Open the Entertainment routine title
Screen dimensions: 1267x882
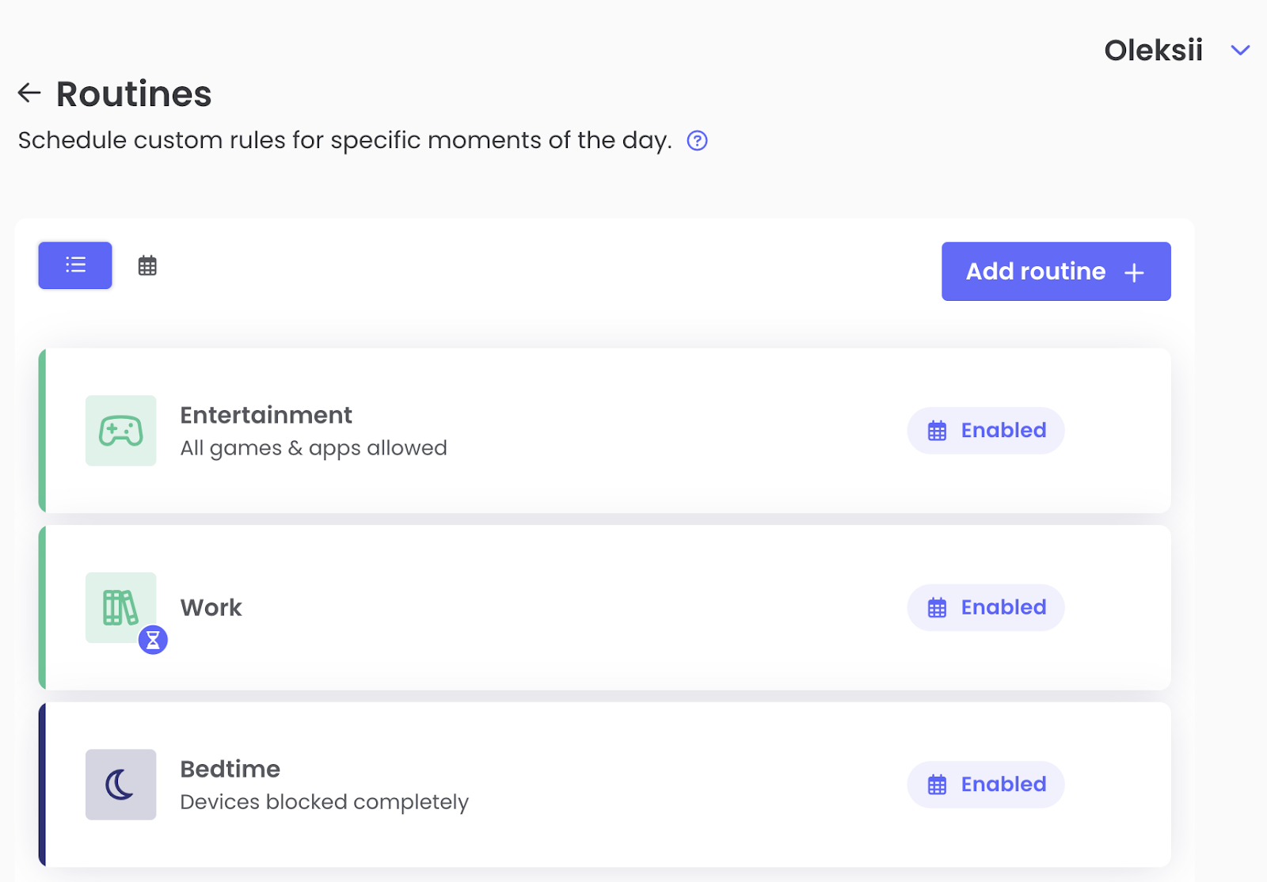(x=266, y=415)
